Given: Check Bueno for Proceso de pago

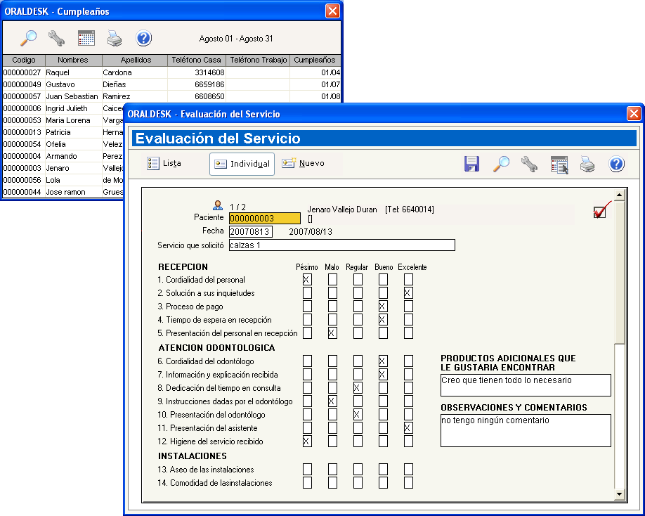Looking at the screenshot, I should (383, 306).
